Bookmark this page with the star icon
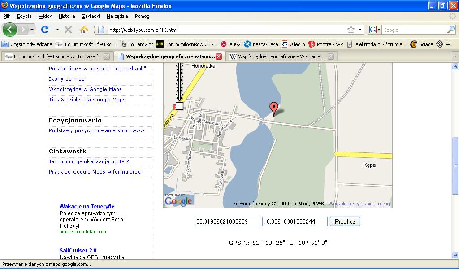 pos(351,30)
